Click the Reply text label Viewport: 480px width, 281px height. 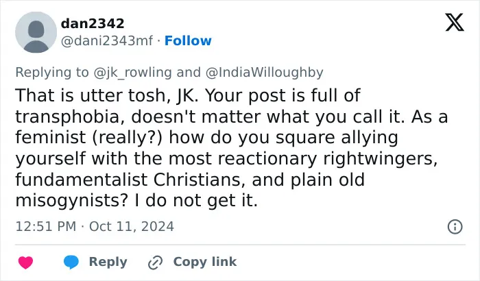pos(108,262)
